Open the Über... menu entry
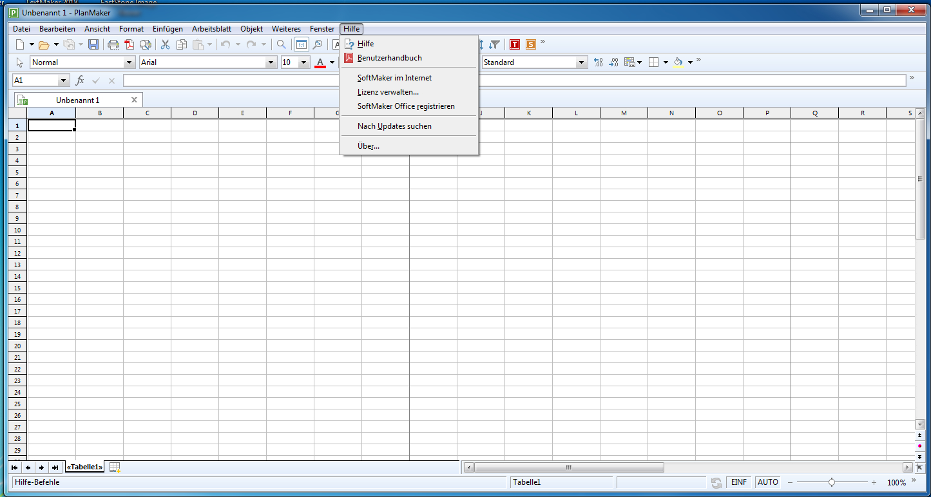This screenshot has width=931, height=497. tap(409, 146)
